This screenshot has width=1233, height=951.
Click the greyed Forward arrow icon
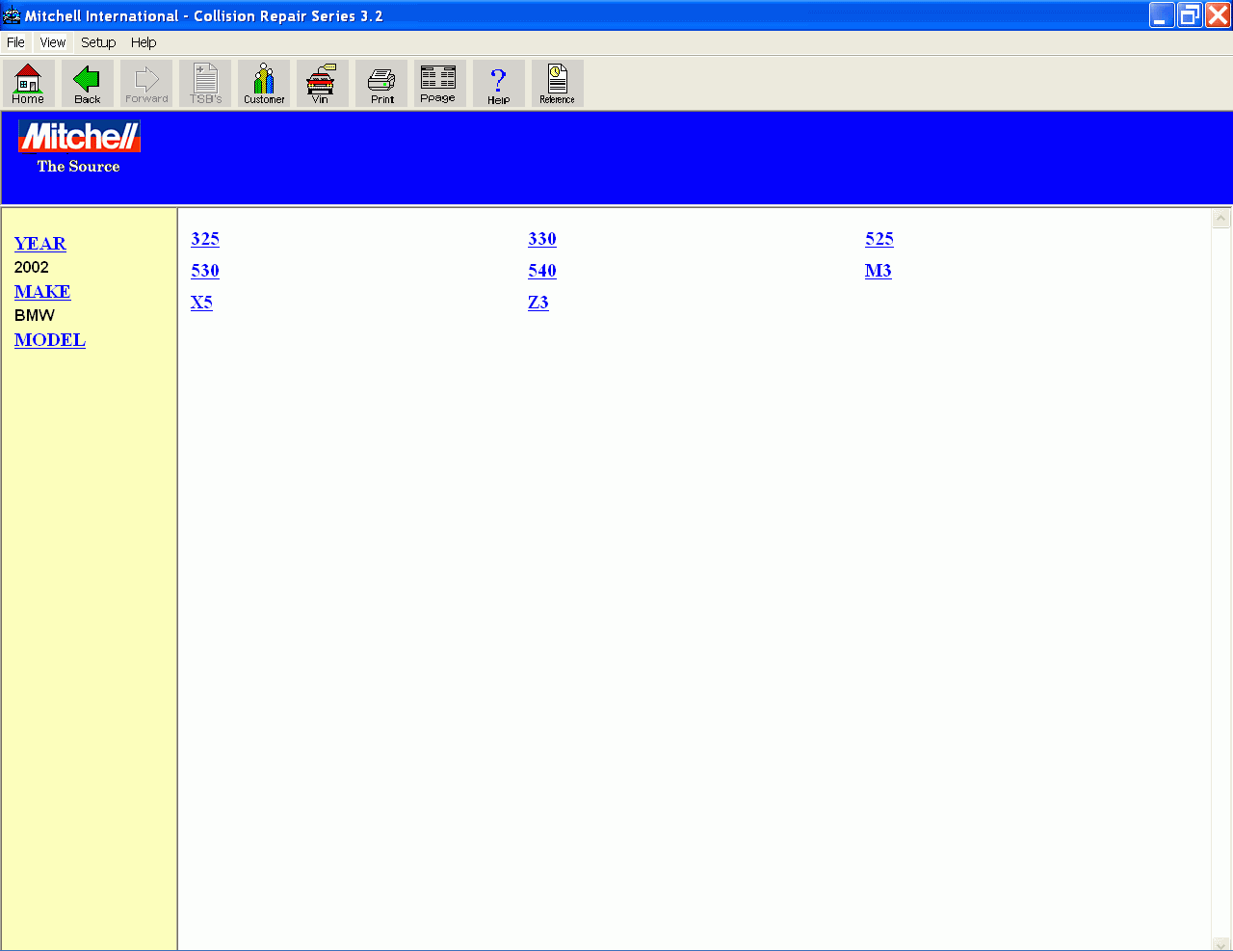pos(146,83)
